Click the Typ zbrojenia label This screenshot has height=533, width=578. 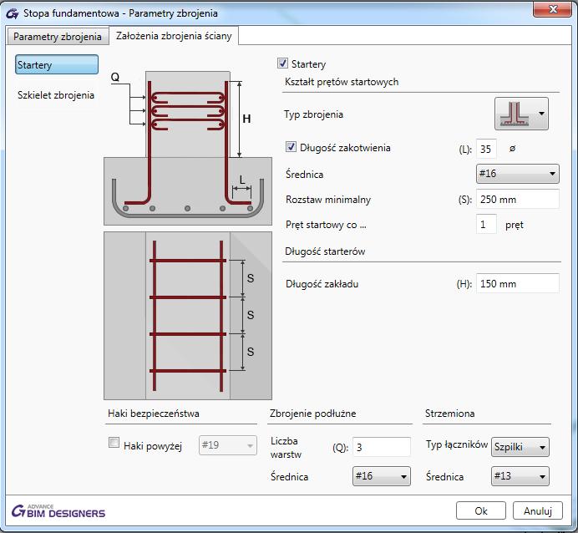click(x=313, y=114)
